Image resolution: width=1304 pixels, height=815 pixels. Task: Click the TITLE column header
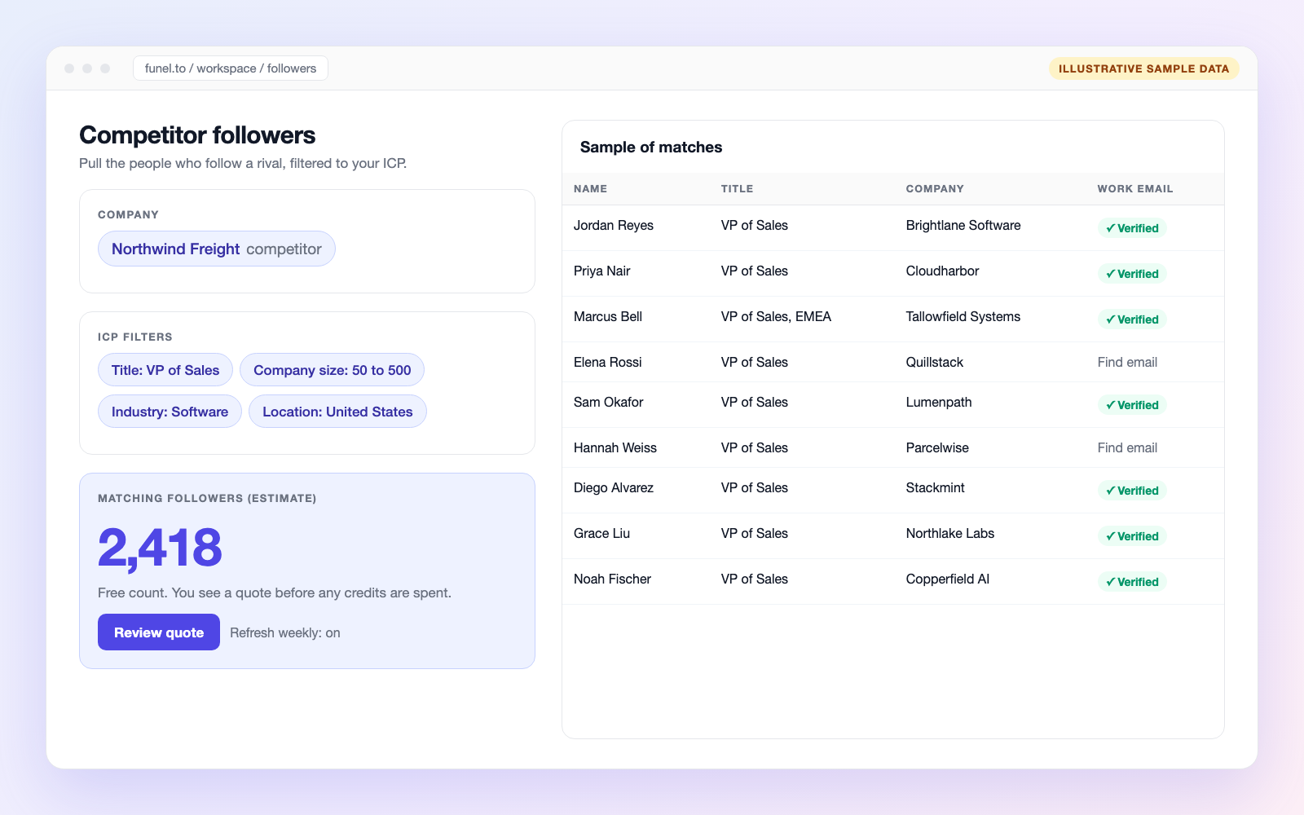click(737, 188)
